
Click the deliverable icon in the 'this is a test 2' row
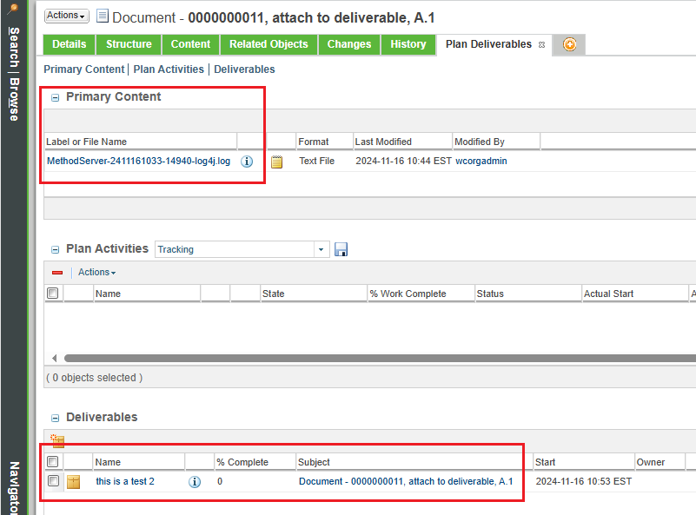pyautogui.click(x=73, y=482)
